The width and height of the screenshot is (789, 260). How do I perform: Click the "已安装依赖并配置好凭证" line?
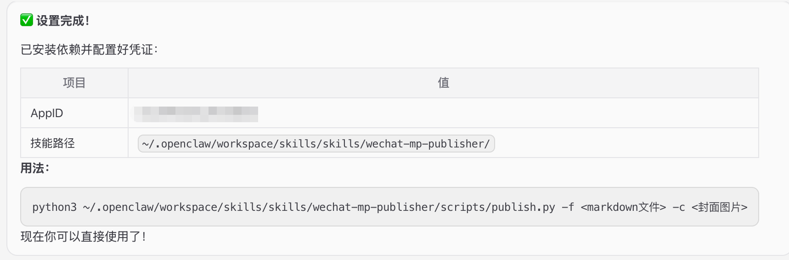point(89,50)
